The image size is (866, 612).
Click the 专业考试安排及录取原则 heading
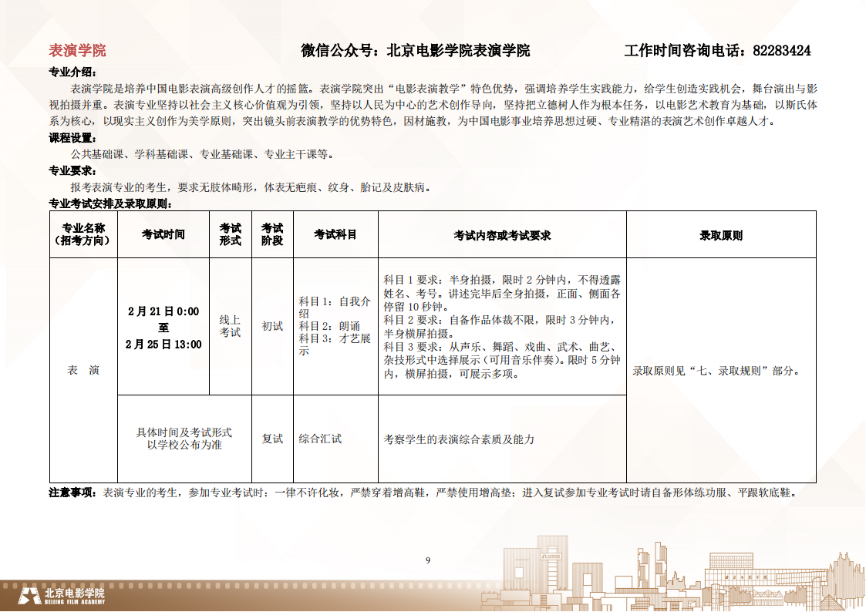coord(110,203)
